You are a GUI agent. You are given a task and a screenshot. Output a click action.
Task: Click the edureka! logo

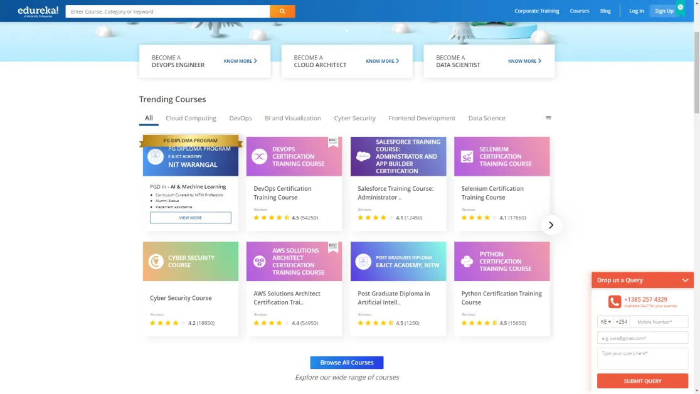(x=38, y=11)
